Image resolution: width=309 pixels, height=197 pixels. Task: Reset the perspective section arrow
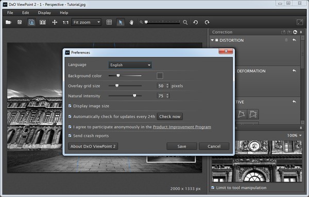[x=294, y=102]
